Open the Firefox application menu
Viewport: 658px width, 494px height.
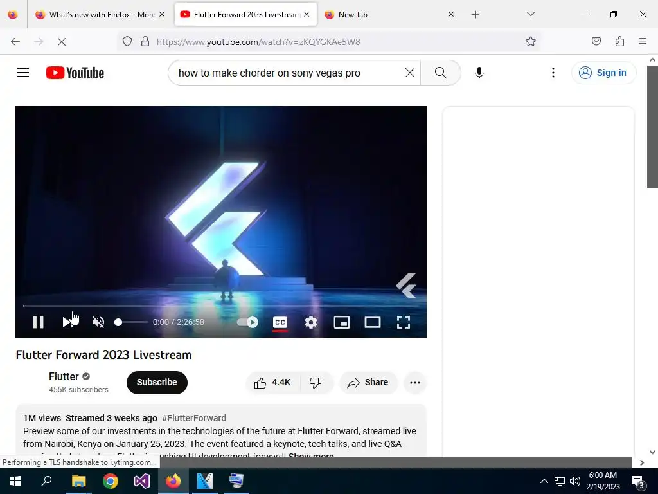click(x=643, y=41)
